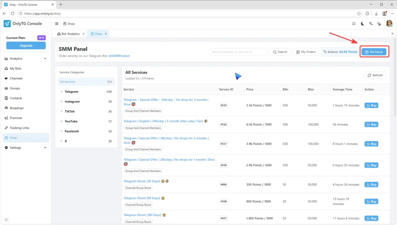Buy Telegram Boost 90 Days service 4428

tap(371, 201)
